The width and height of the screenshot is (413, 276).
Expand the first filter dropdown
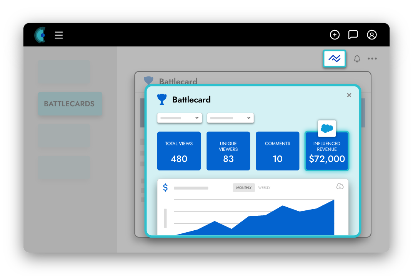180,118
